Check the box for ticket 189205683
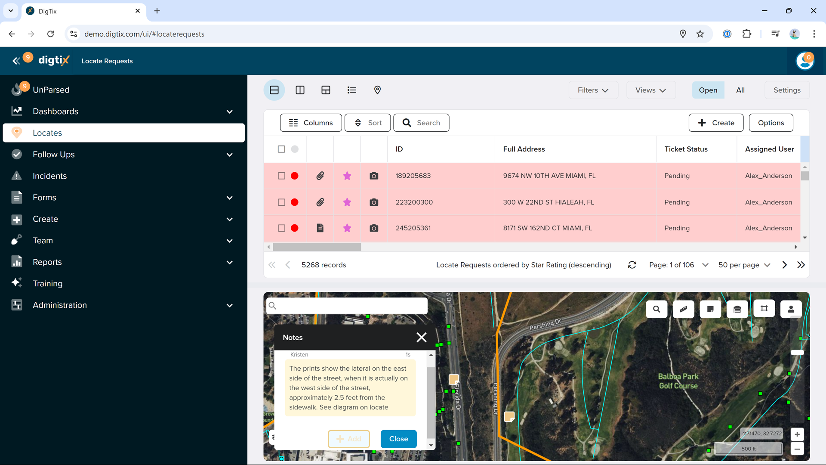 tap(281, 176)
